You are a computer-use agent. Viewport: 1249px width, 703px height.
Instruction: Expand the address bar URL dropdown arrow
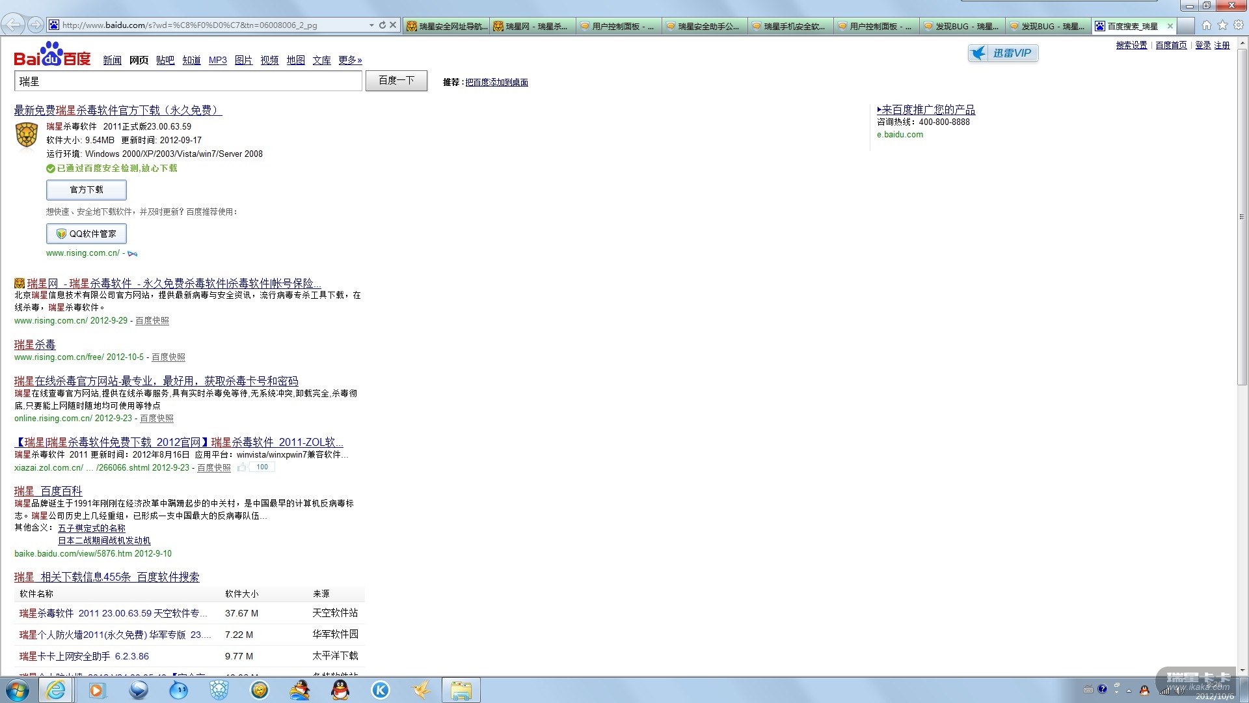(371, 25)
